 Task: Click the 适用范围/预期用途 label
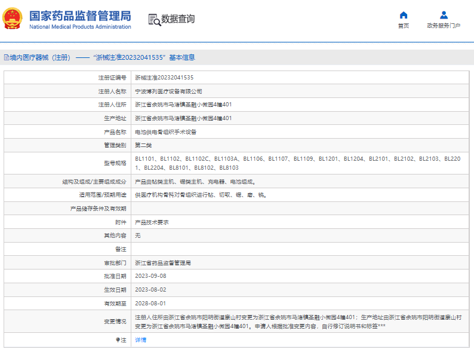click(x=103, y=195)
